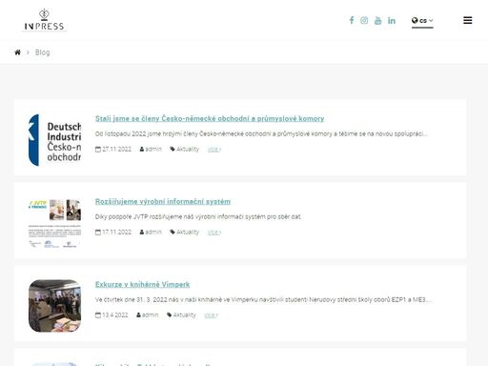Click calendar icon next to 13.4.2022
Screen dimensions: 488x366
coord(98,315)
